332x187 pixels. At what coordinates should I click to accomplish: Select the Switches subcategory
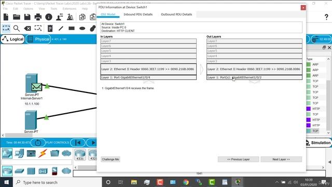pyautogui.click(x=19, y=171)
